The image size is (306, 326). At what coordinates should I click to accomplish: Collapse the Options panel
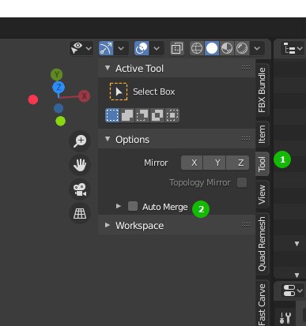[108, 139]
